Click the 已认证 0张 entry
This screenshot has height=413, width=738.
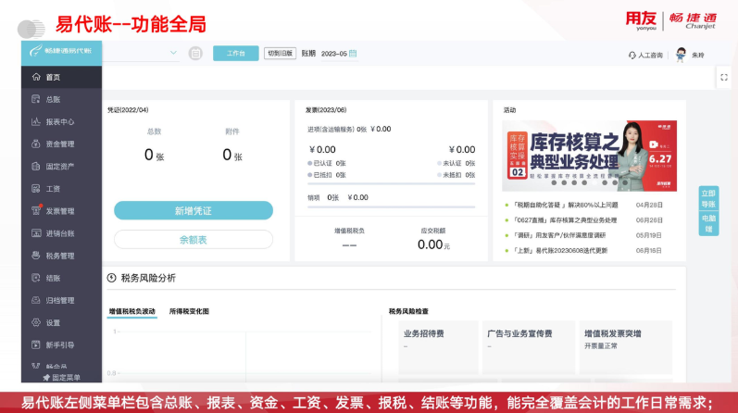(x=327, y=163)
